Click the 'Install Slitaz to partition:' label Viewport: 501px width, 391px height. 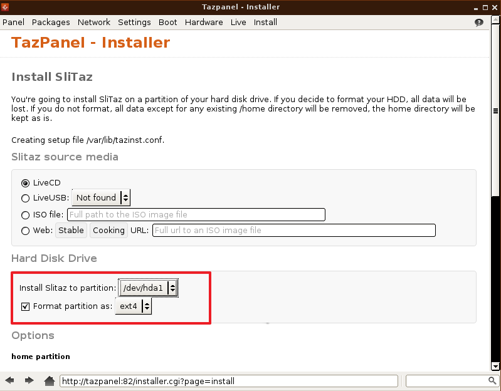[x=68, y=288]
